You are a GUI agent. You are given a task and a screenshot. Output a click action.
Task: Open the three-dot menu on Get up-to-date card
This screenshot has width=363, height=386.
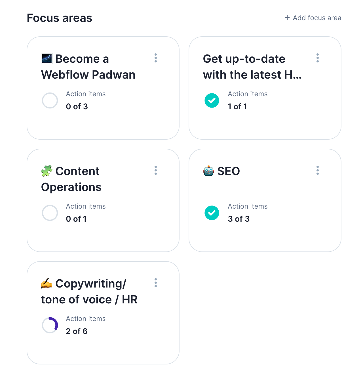tap(318, 58)
